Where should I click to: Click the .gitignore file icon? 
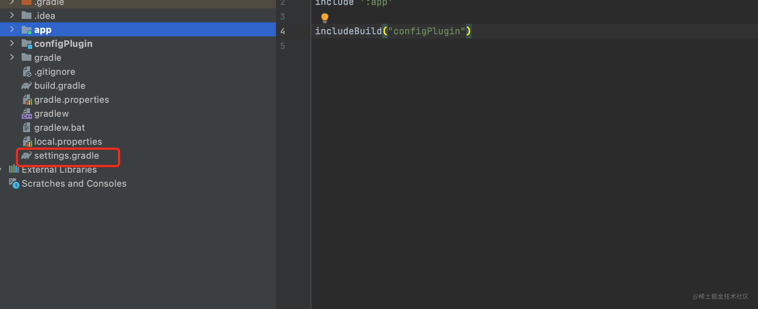[x=27, y=72]
